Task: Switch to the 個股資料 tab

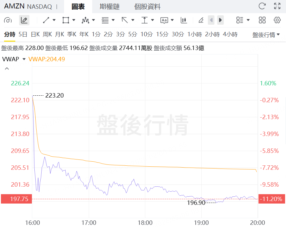Action: [148, 7]
